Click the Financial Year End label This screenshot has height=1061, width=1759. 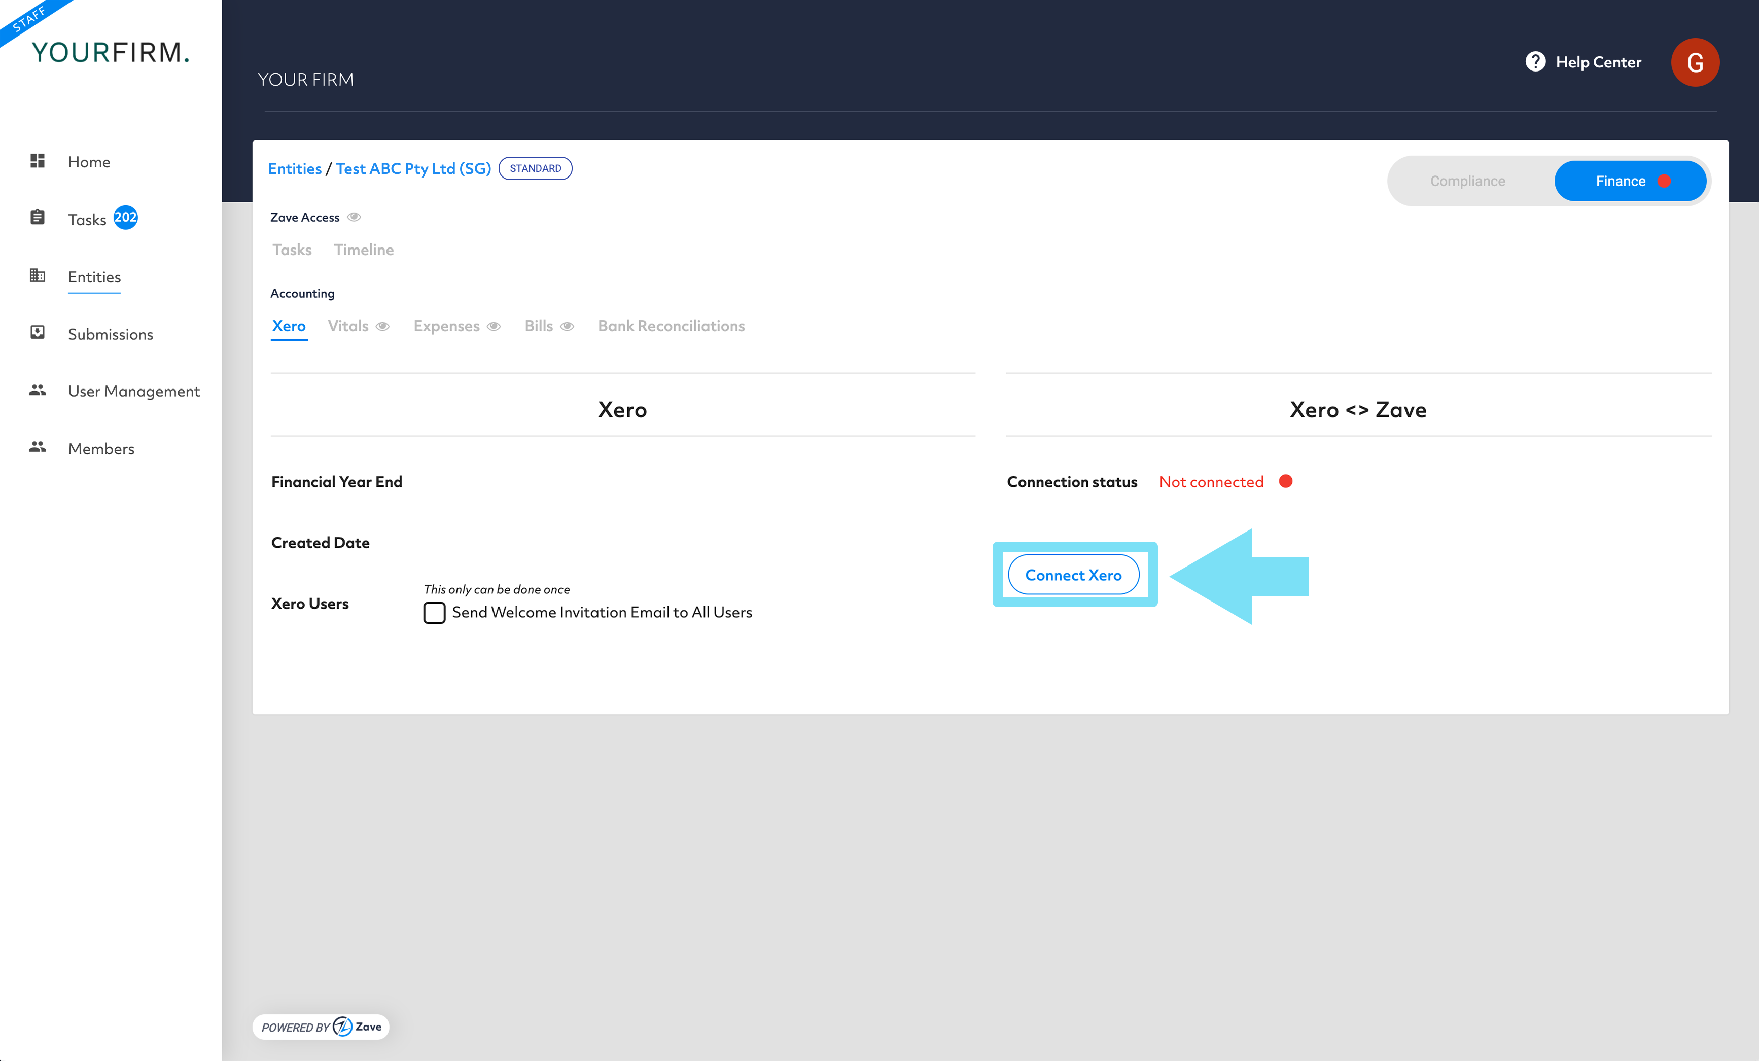click(x=337, y=482)
